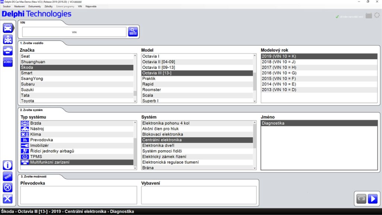Select Tata brand
Screen dimensions: 382x215
[76, 95]
